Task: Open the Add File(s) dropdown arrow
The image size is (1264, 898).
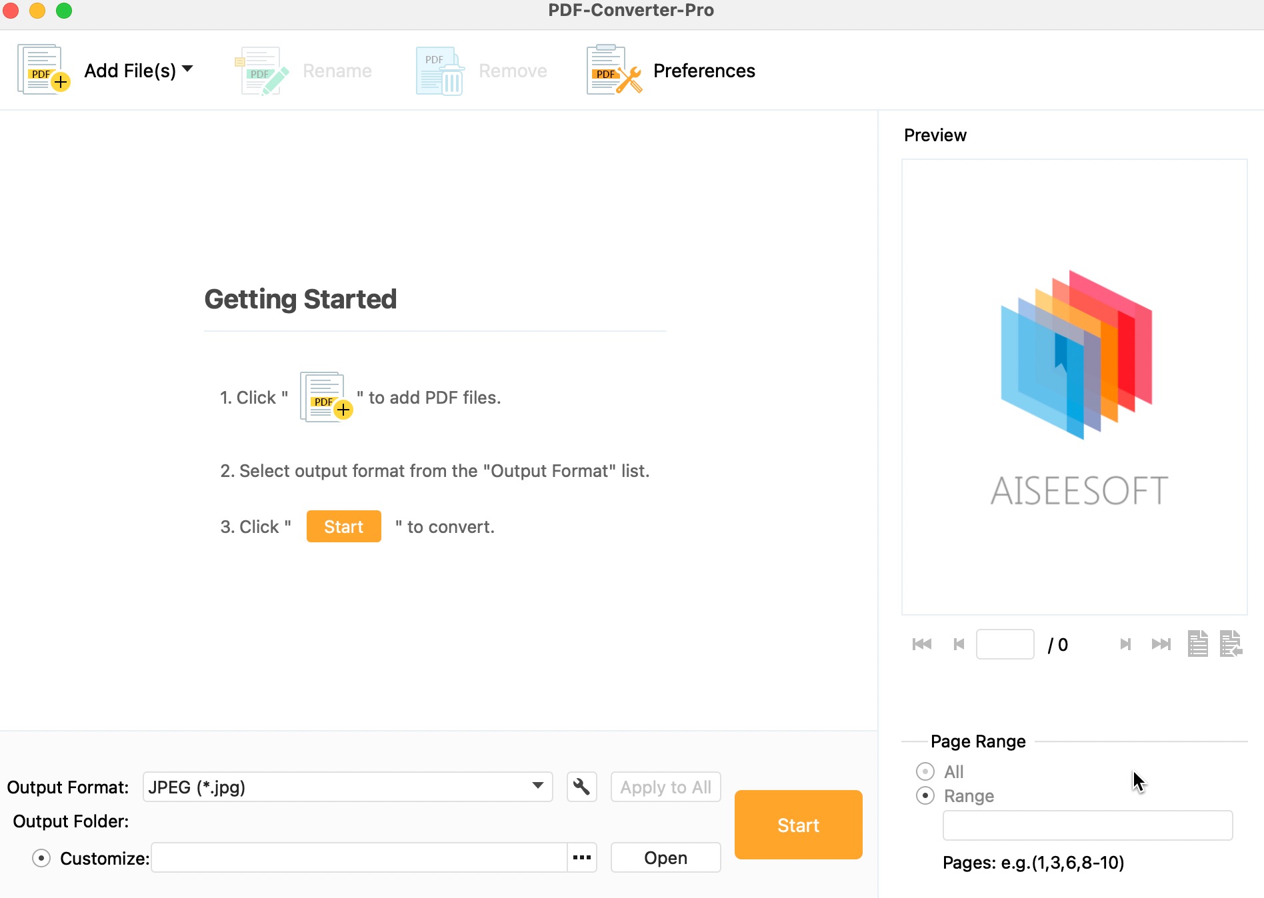Action: pyautogui.click(x=187, y=69)
